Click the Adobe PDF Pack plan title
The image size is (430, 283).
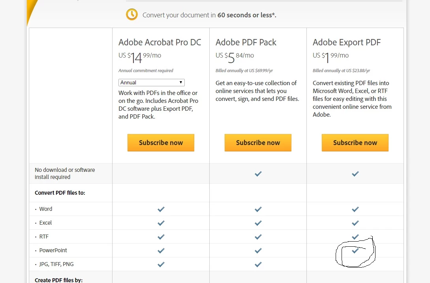[246, 43]
